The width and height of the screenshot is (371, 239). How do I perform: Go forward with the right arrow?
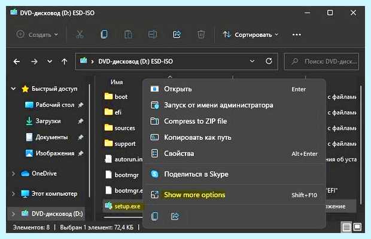tap(34, 62)
